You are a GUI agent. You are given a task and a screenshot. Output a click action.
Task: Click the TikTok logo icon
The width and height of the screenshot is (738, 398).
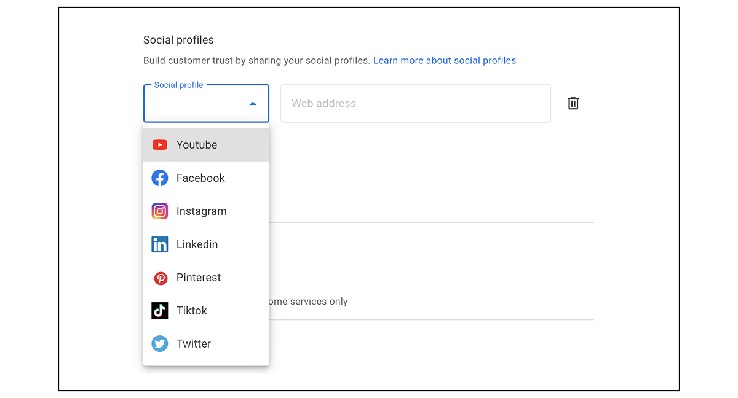click(x=160, y=311)
